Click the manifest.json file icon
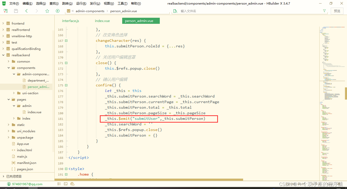 pyautogui.click(x=13, y=163)
